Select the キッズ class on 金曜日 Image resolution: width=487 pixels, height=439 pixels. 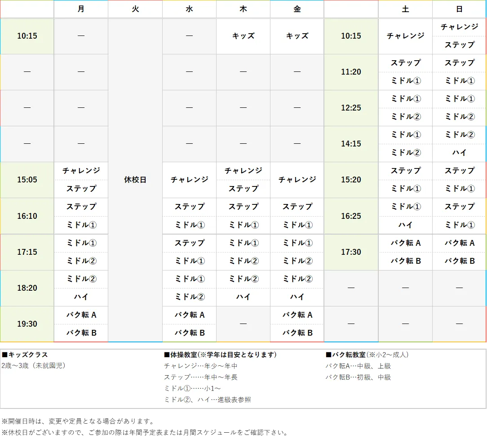coord(297,36)
